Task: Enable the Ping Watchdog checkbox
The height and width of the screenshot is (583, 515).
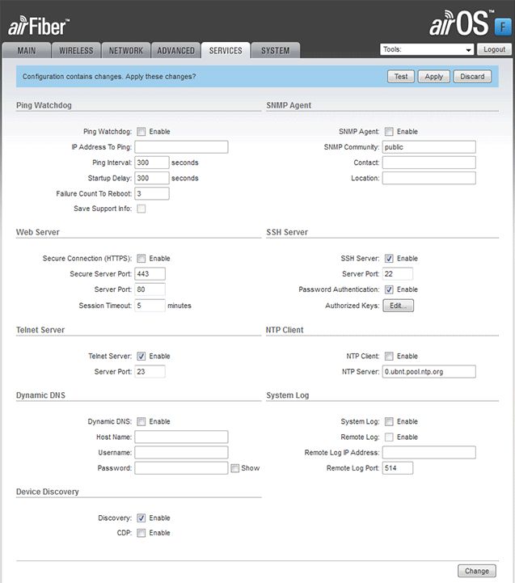Action: pos(141,132)
